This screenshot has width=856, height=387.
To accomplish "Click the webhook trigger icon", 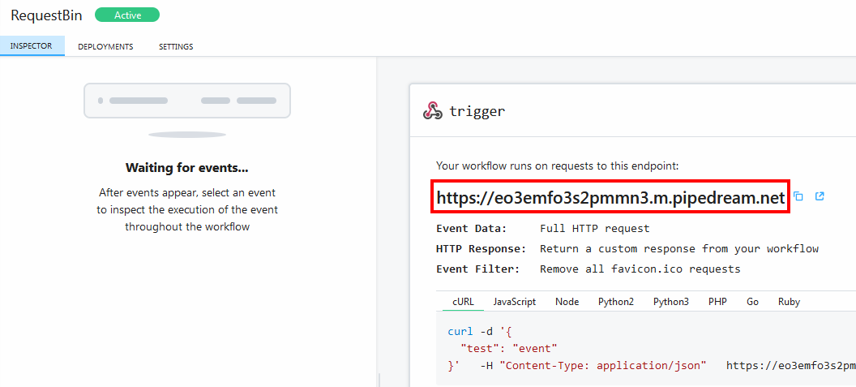I will [x=432, y=111].
